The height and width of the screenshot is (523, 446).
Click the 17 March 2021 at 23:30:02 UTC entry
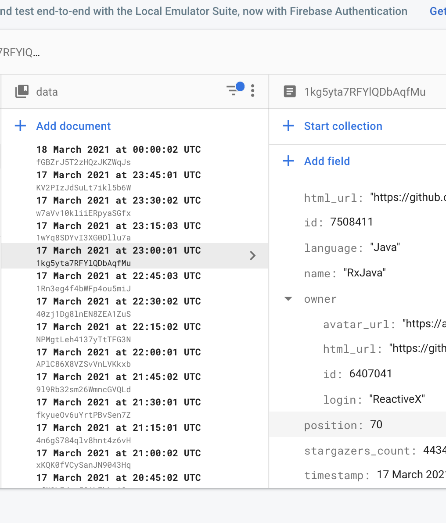tap(119, 200)
